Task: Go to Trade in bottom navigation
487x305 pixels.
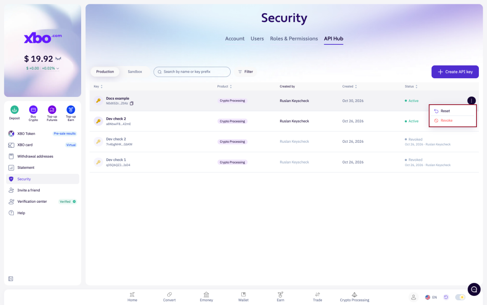Action: point(317,297)
